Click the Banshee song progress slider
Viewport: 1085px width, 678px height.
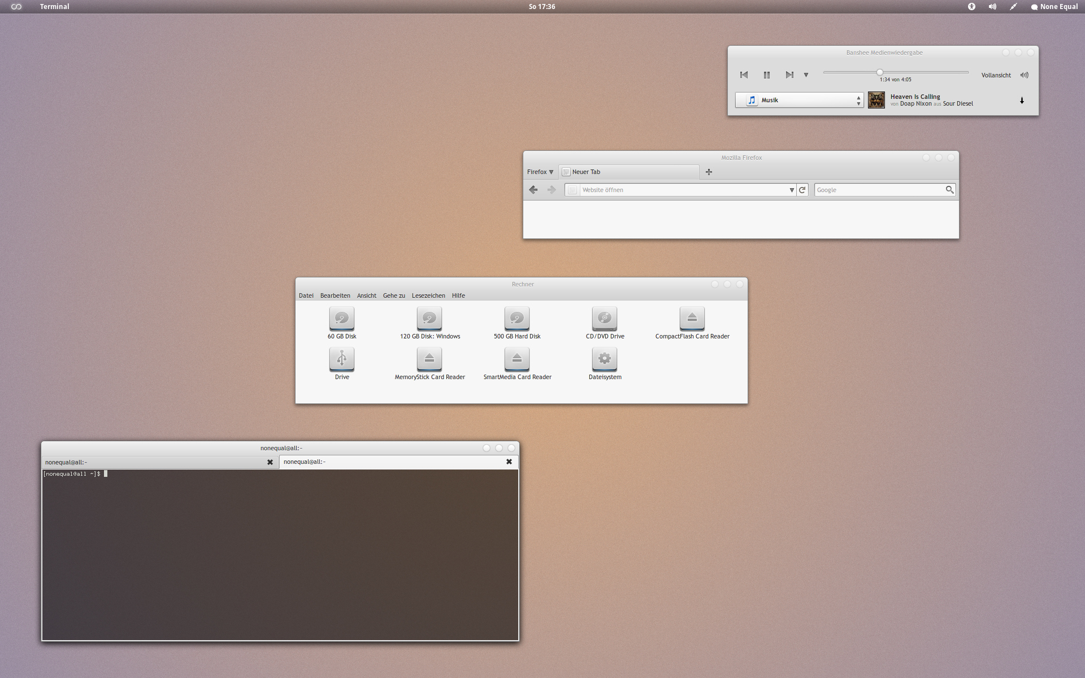tap(896, 72)
